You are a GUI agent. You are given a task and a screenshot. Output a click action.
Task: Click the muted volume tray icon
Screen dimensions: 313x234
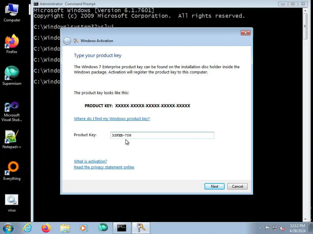[x=282, y=228]
